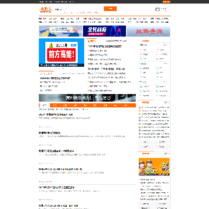
Task: Click the orange search button
Action: [110, 9]
